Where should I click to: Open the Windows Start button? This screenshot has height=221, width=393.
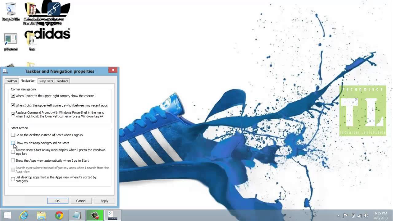pos(7,215)
